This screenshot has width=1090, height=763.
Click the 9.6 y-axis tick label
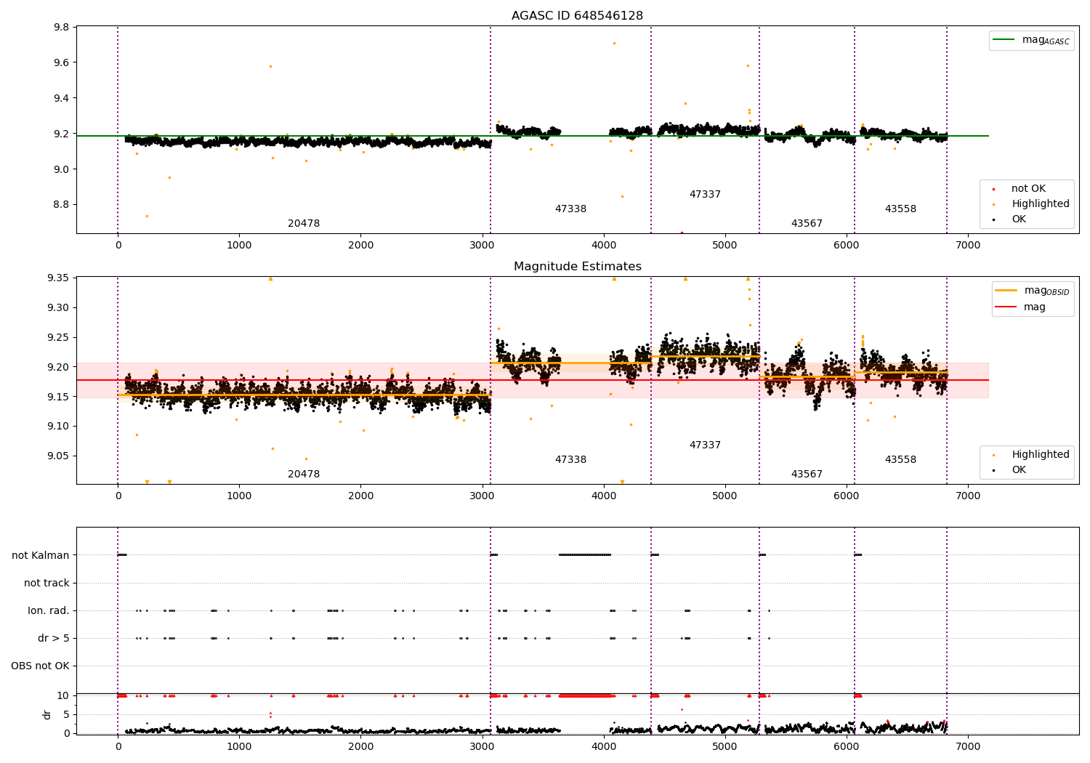coord(62,63)
